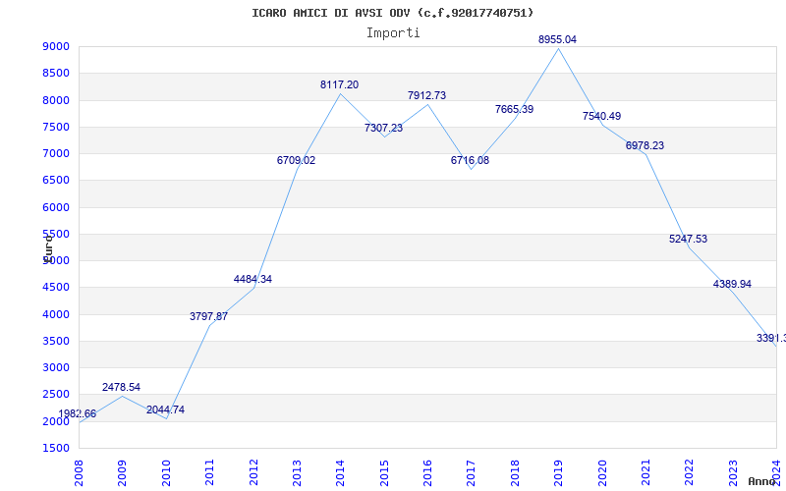Click the y-axis value 6500

(x=56, y=180)
